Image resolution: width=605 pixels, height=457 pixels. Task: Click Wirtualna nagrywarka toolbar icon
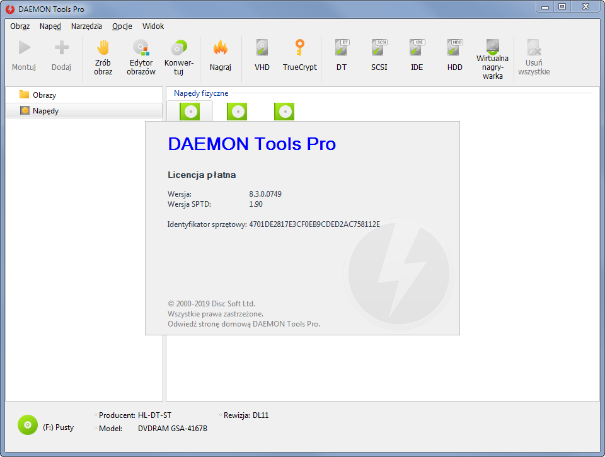click(493, 46)
